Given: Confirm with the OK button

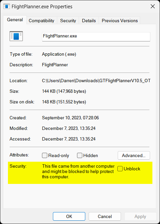Looking at the screenshot, I should pyautogui.click(x=69, y=216).
